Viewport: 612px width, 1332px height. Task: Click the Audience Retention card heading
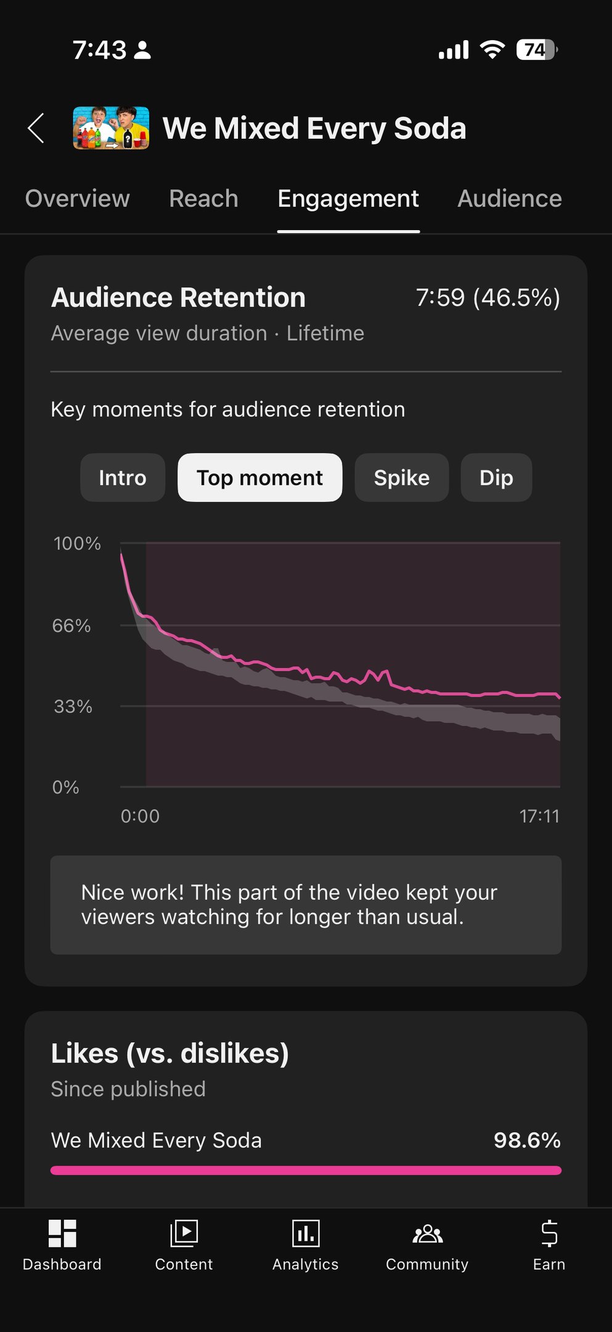click(x=178, y=297)
